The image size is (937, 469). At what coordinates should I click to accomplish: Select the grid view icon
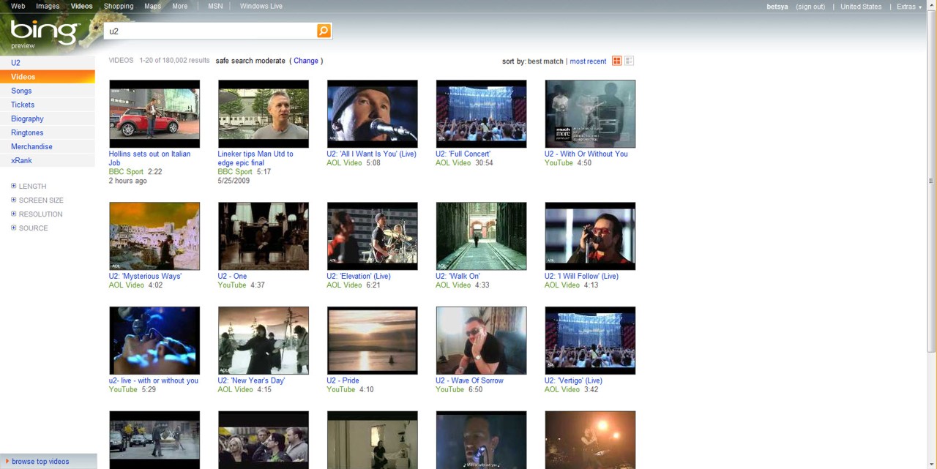[616, 61]
